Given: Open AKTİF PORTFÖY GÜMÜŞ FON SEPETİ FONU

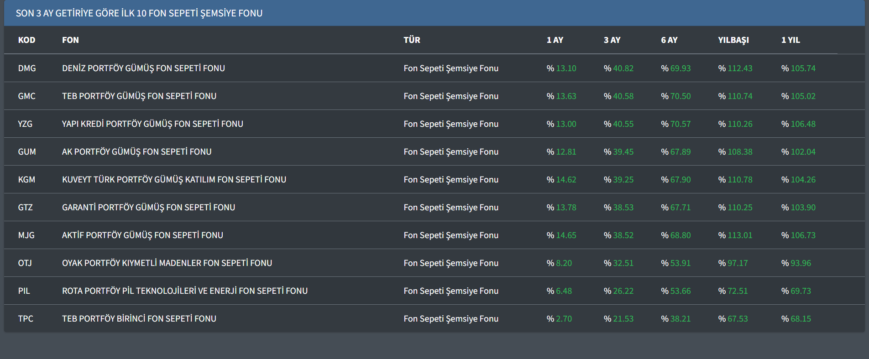Looking at the screenshot, I should [142, 235].
